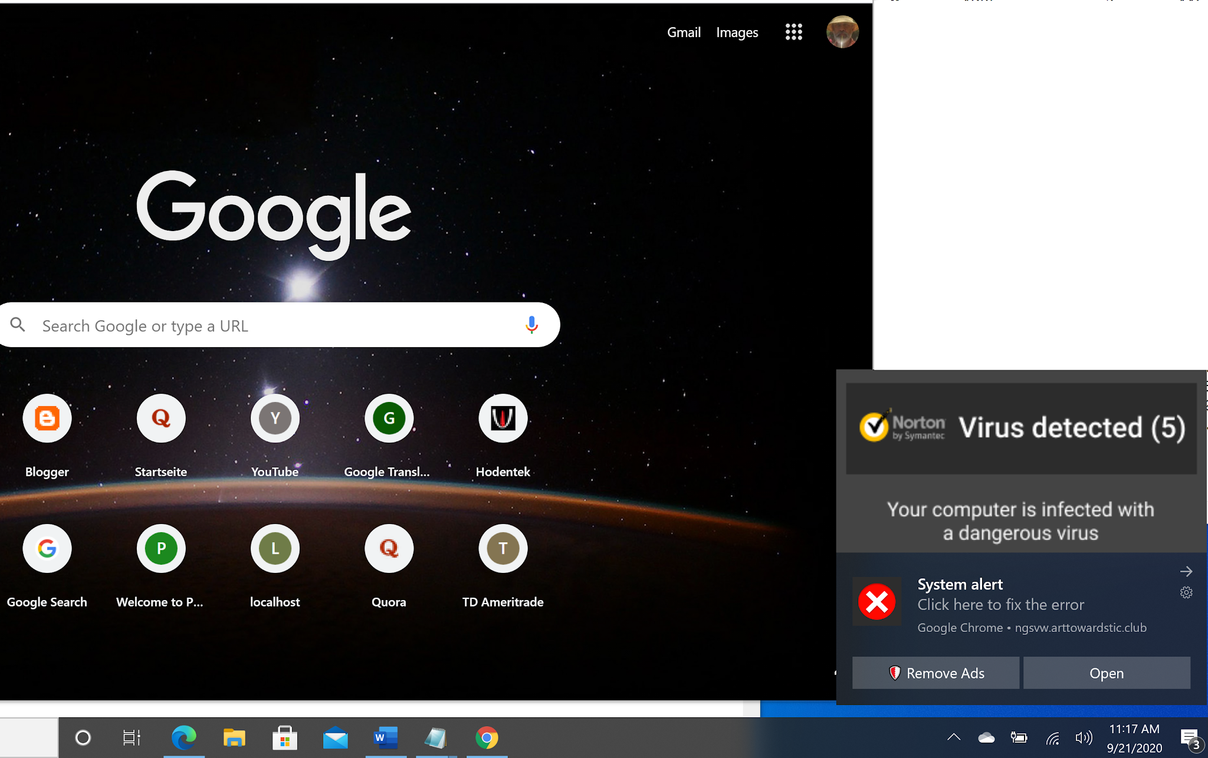Show hidden system tray icons
This screenshot has height=758, width=1208.
(954, 737)
